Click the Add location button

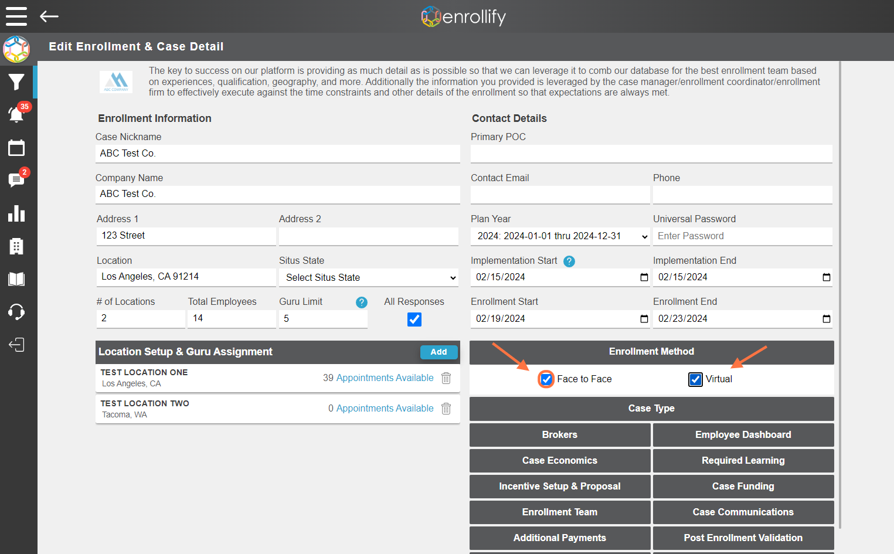(x=438, y=352)
